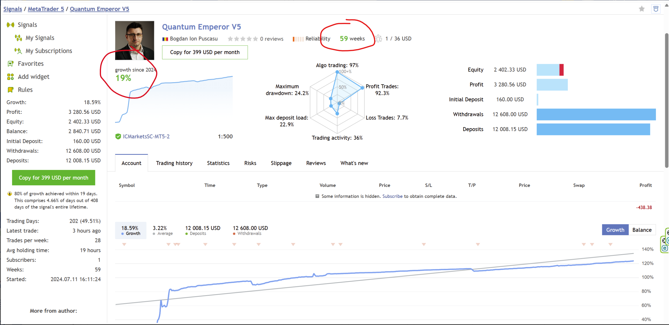This screenshot has height=325, width=669.
Task: Click the radar chart of trading stats
Action: tap(337, 102)
